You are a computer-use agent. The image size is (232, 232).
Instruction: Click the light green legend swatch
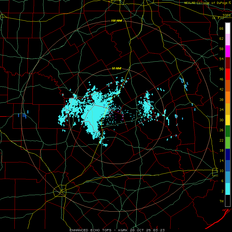click(228, 143)
